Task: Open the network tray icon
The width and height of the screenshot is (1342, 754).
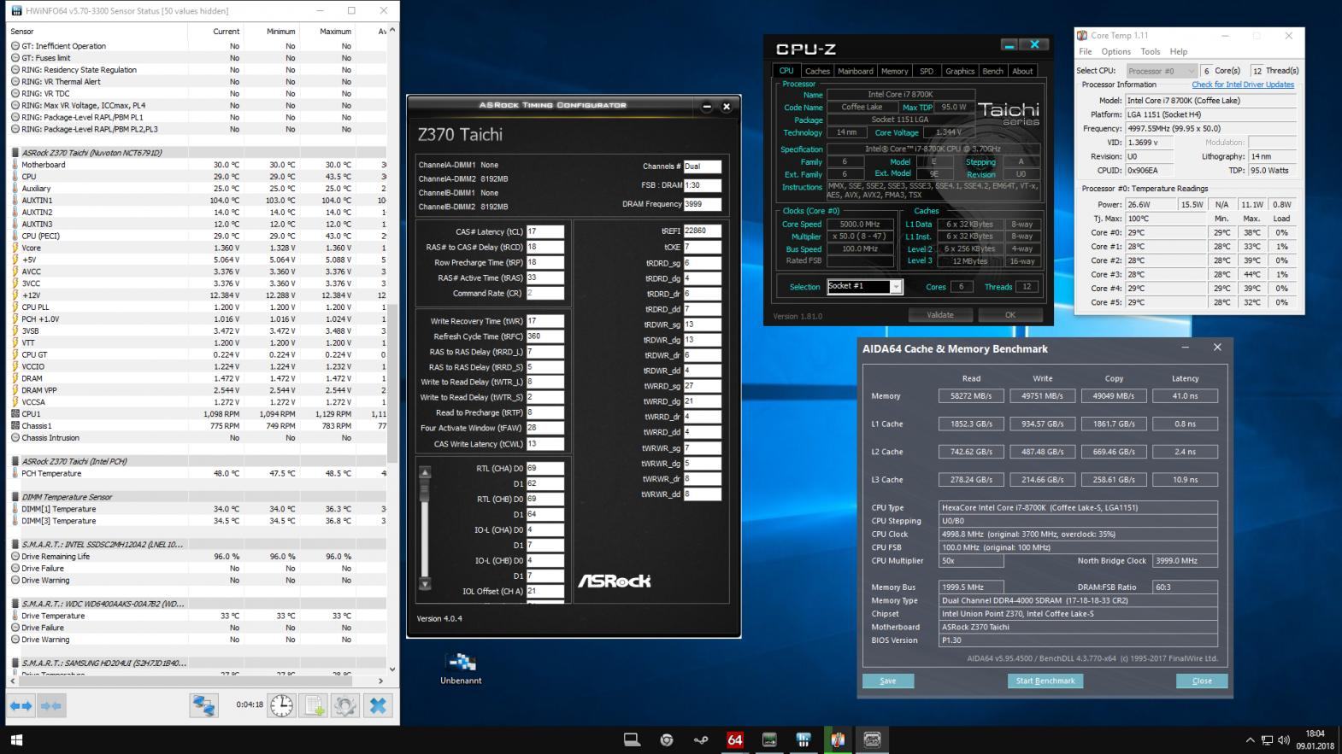Action: pyautogui.click(x=1268, y=740)
